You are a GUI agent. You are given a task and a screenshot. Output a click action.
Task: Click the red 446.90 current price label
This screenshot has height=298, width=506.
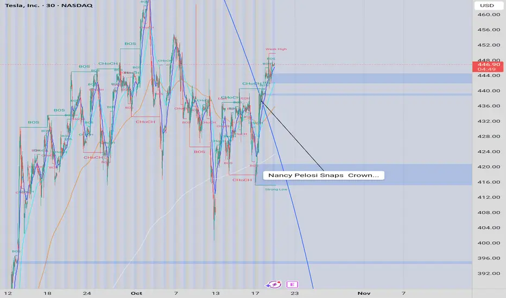[x=489, y=67]
